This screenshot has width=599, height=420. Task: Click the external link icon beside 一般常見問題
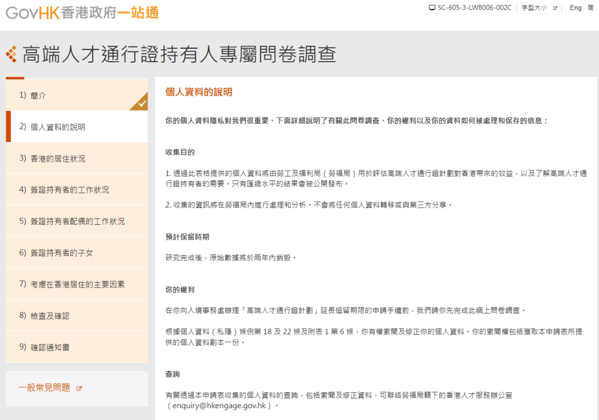[79, 389]
